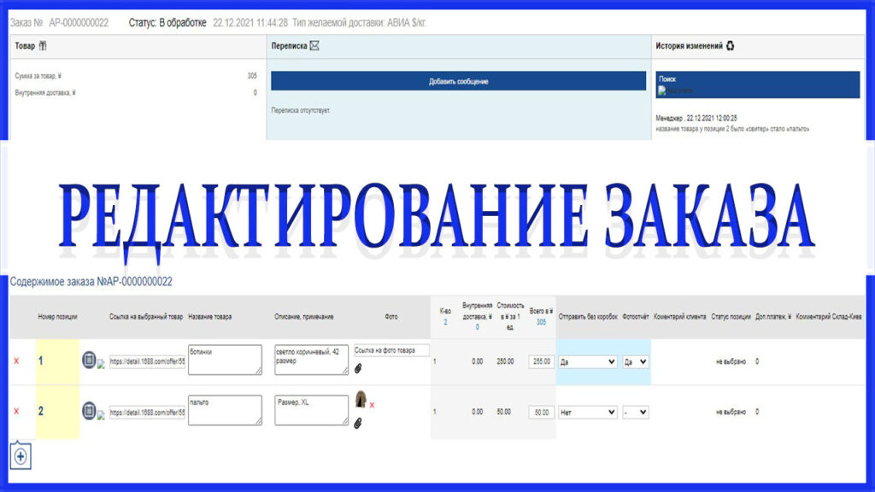Click the 'ботинки' product name field

(224, 359)
